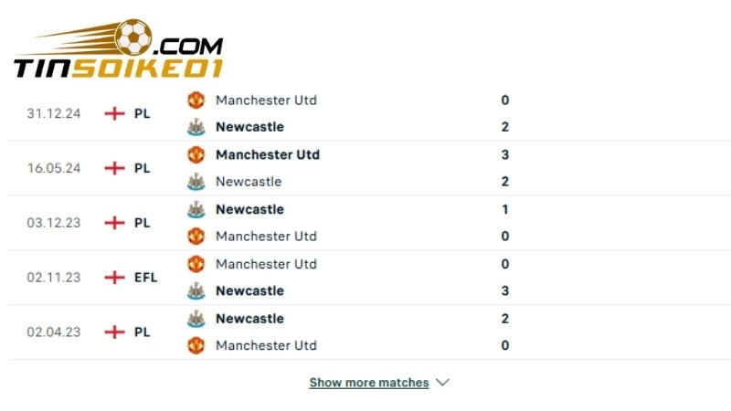Click Show more matches link
Viewport: 731px width, 411px height.
368,383
